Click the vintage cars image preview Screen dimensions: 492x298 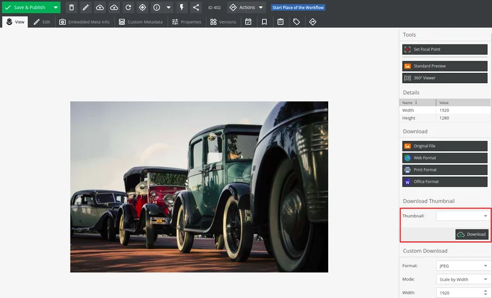[x=199, y=187]
